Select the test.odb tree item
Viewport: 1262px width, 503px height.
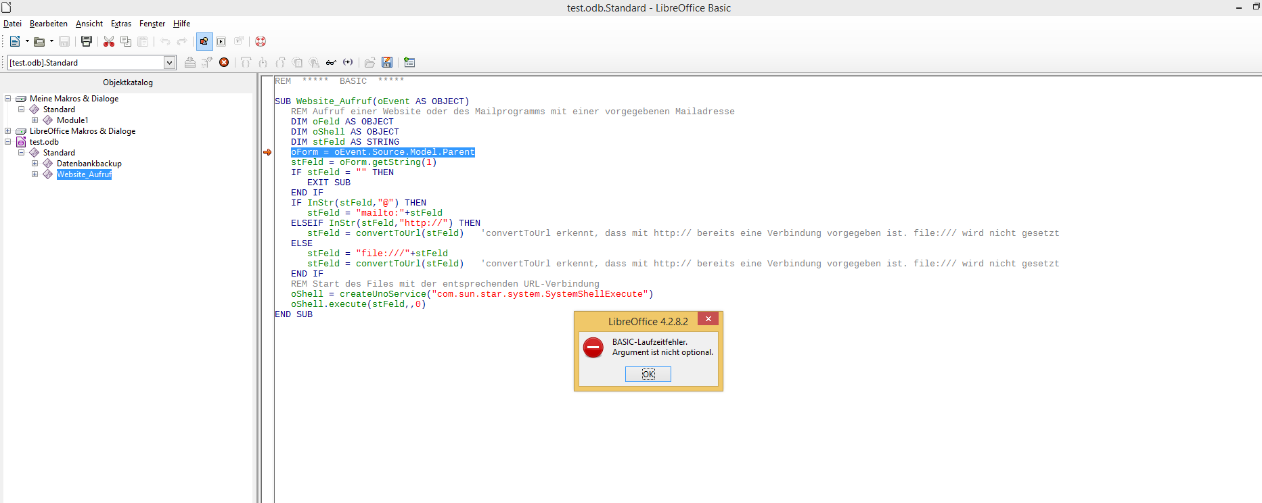click(x=44, y=142)
